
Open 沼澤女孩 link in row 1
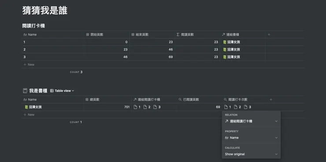231,42
